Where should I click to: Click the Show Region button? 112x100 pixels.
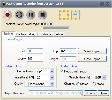[92, 51]
